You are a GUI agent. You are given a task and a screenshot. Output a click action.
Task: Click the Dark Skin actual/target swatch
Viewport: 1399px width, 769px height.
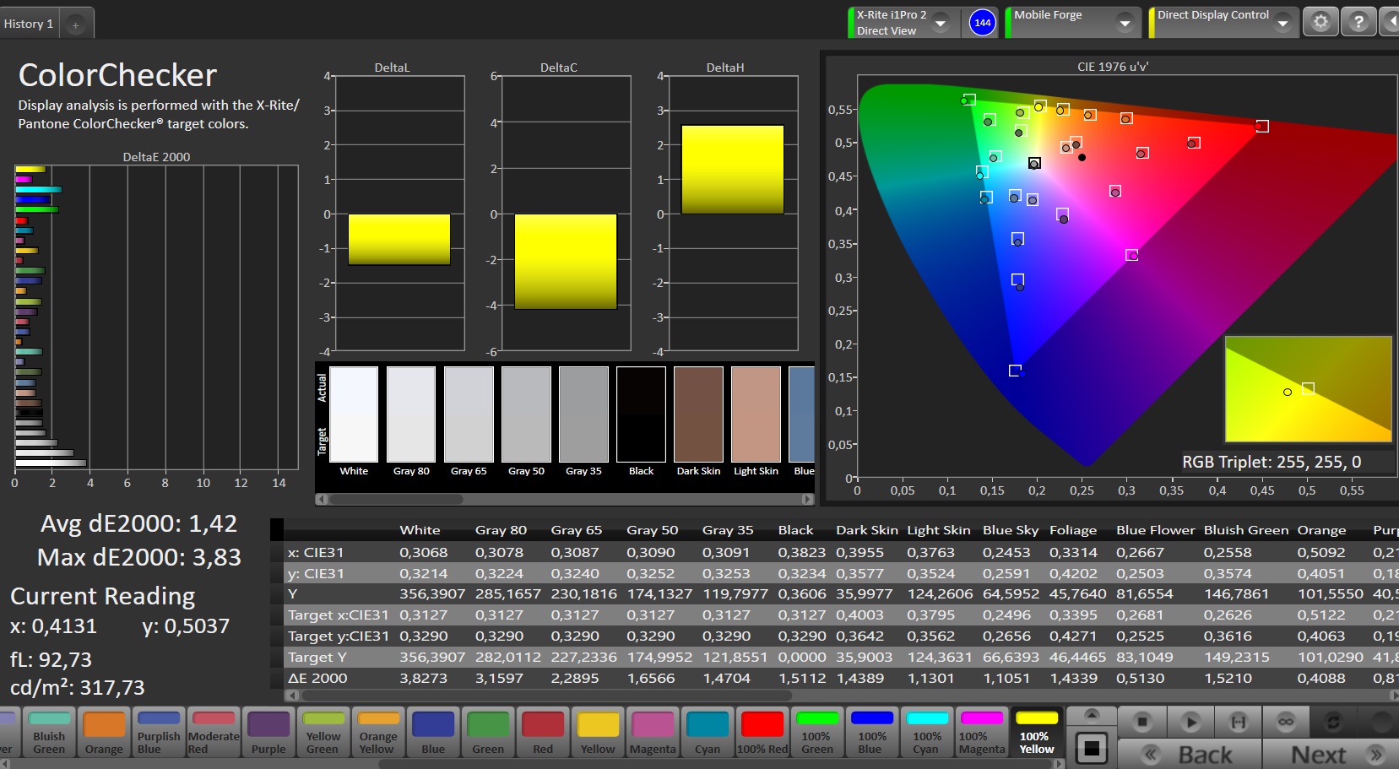698,414
